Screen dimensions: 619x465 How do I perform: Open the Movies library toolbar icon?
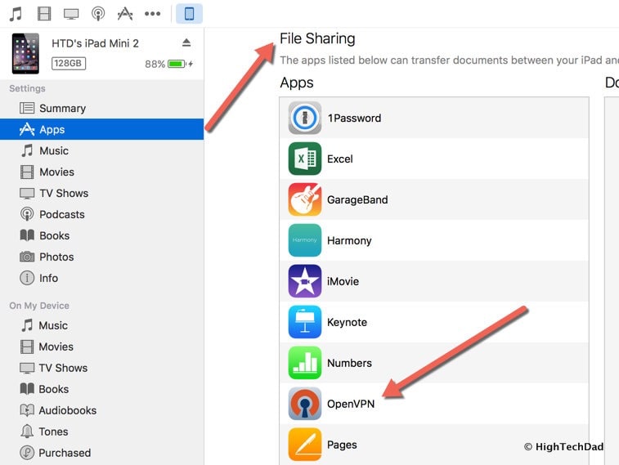(44, 14)
